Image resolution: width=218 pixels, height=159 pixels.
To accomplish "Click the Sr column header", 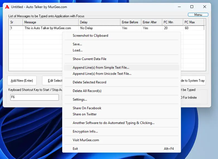I will (16, 22).
